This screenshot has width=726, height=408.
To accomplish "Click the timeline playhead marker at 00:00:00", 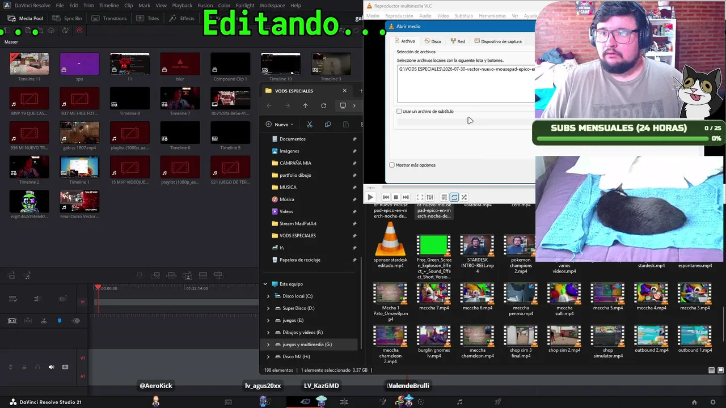I will pyautogui.click(x=98, y=288).
